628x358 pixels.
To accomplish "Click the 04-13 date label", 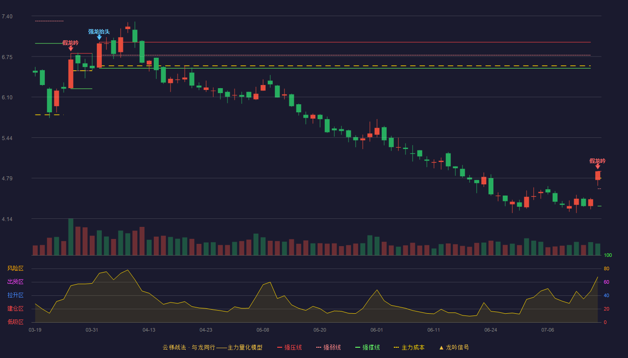I will pos(149,330).
